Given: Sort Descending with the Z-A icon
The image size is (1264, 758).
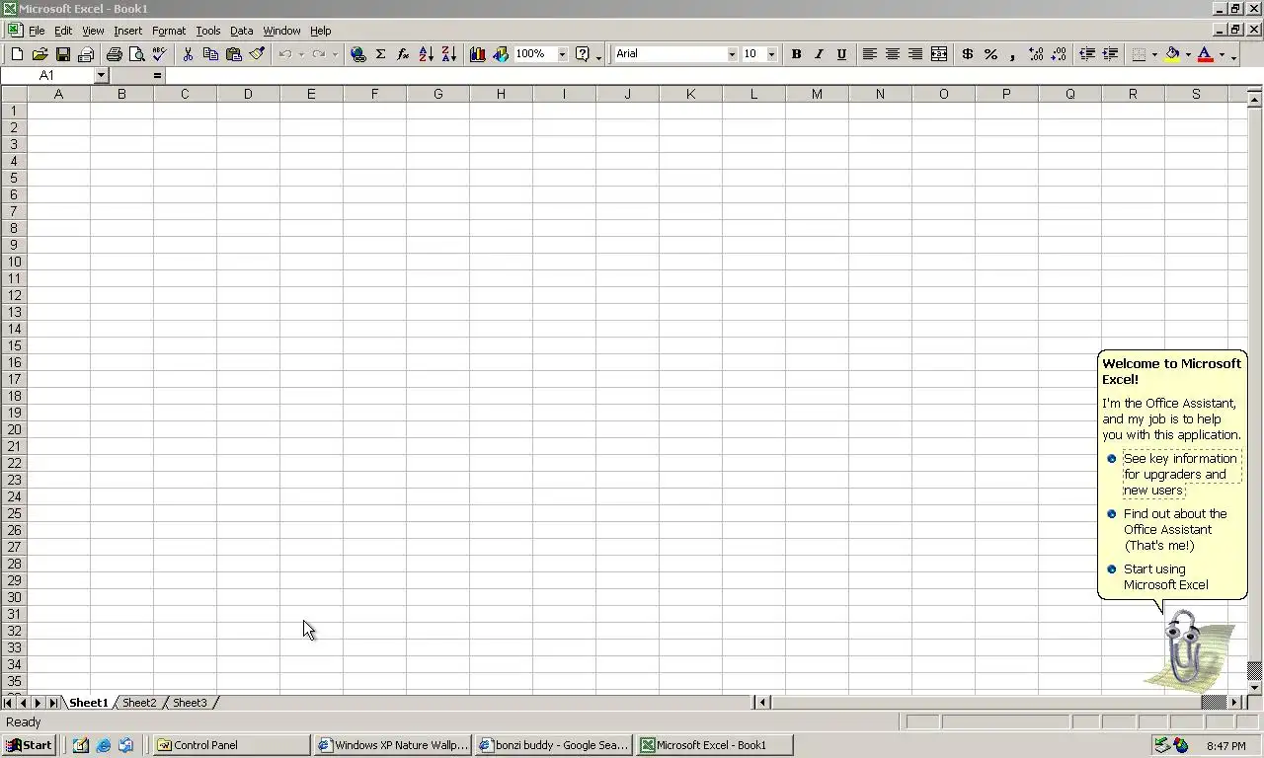Looking at the screenshot, I should (x=448, y=54).
